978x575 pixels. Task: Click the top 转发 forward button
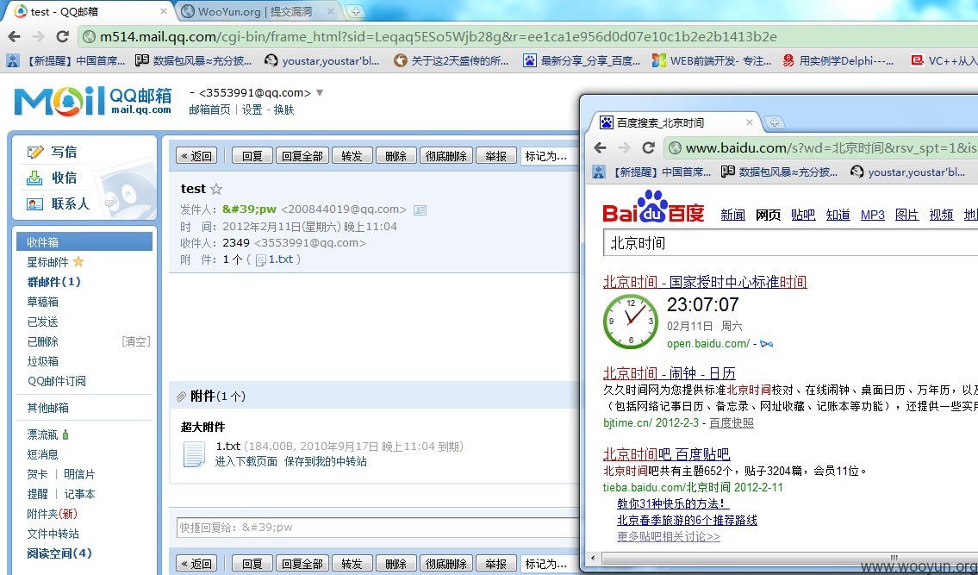coord(352,156)
